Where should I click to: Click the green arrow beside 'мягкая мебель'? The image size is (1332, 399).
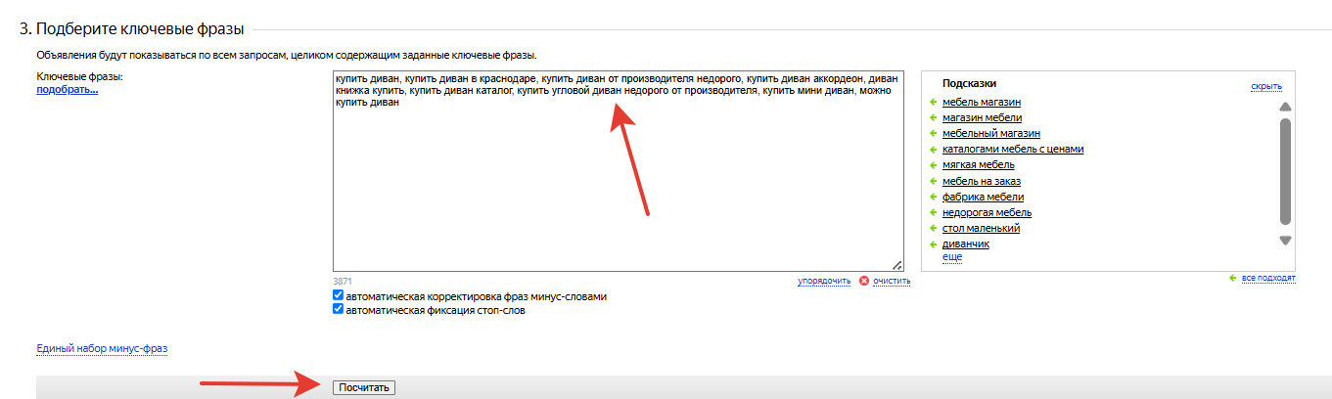point(934,164)
